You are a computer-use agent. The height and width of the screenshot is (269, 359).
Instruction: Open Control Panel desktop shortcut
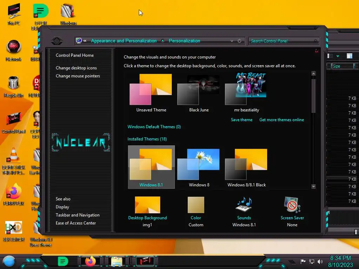coord(14,122)
